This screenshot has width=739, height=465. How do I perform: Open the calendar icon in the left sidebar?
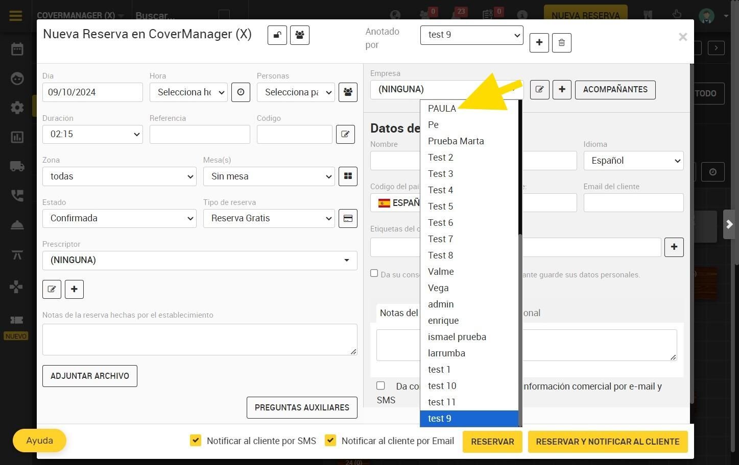[x=17, y=49]
